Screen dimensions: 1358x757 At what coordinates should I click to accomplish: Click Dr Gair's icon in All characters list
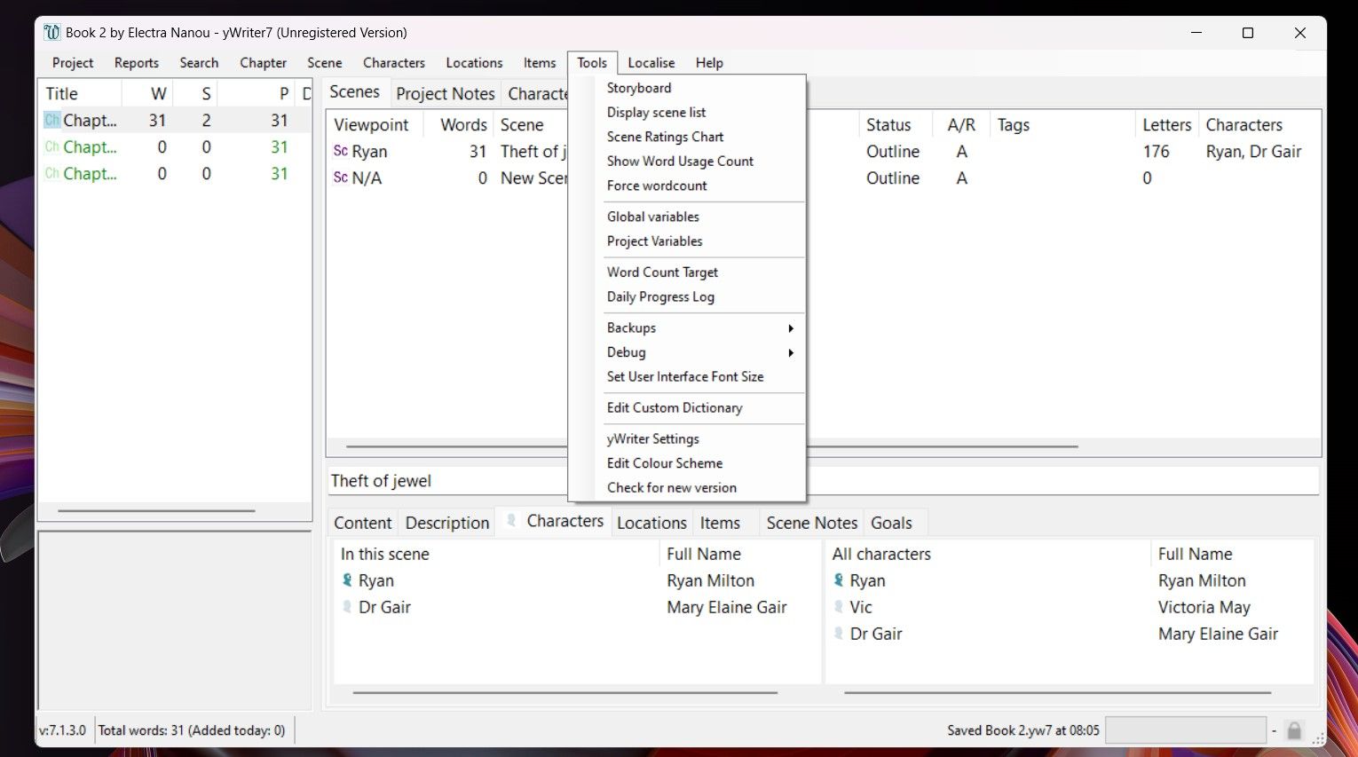839,634
